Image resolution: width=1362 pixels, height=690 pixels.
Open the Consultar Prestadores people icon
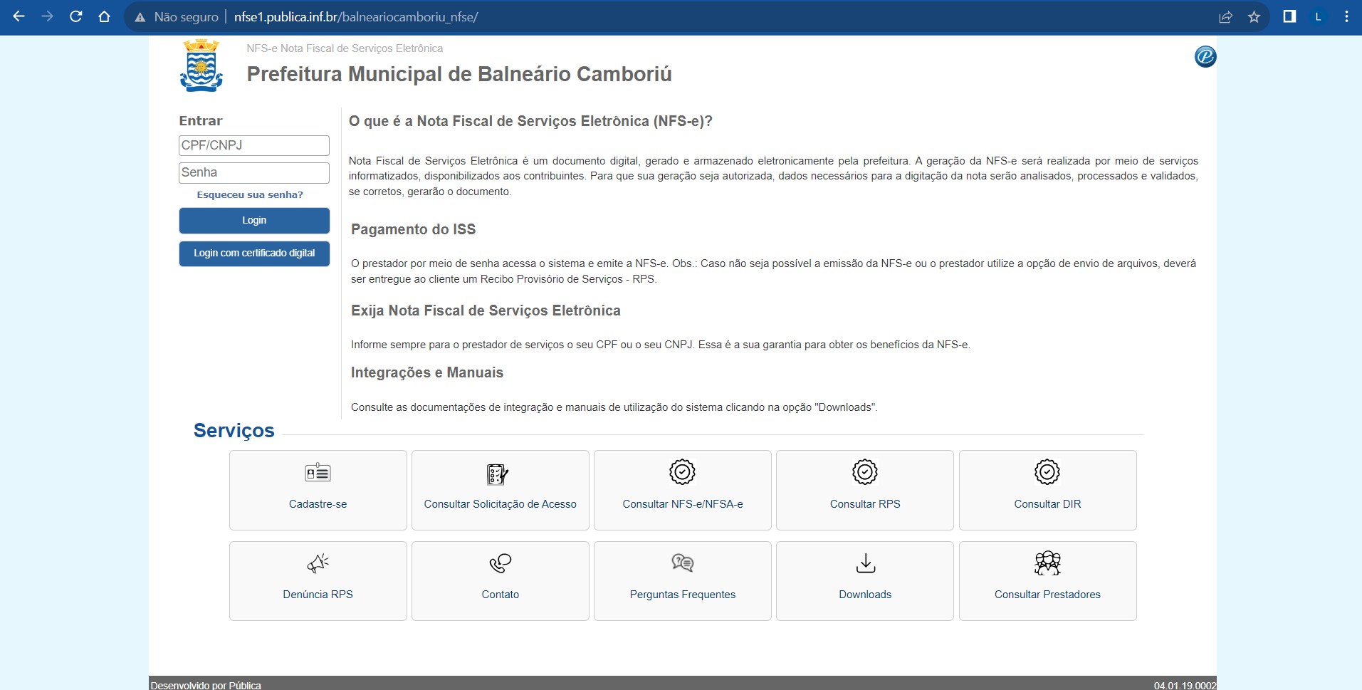click(x=1047, y=563)
